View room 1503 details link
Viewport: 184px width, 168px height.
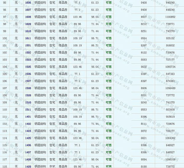point(28,60)
